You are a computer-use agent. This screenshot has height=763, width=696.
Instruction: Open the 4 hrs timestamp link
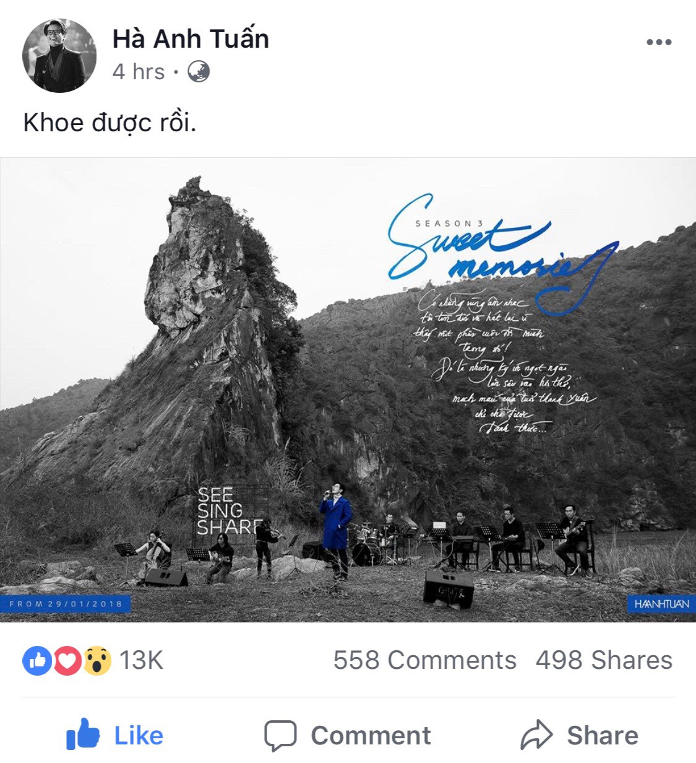[x=139, y=72]
